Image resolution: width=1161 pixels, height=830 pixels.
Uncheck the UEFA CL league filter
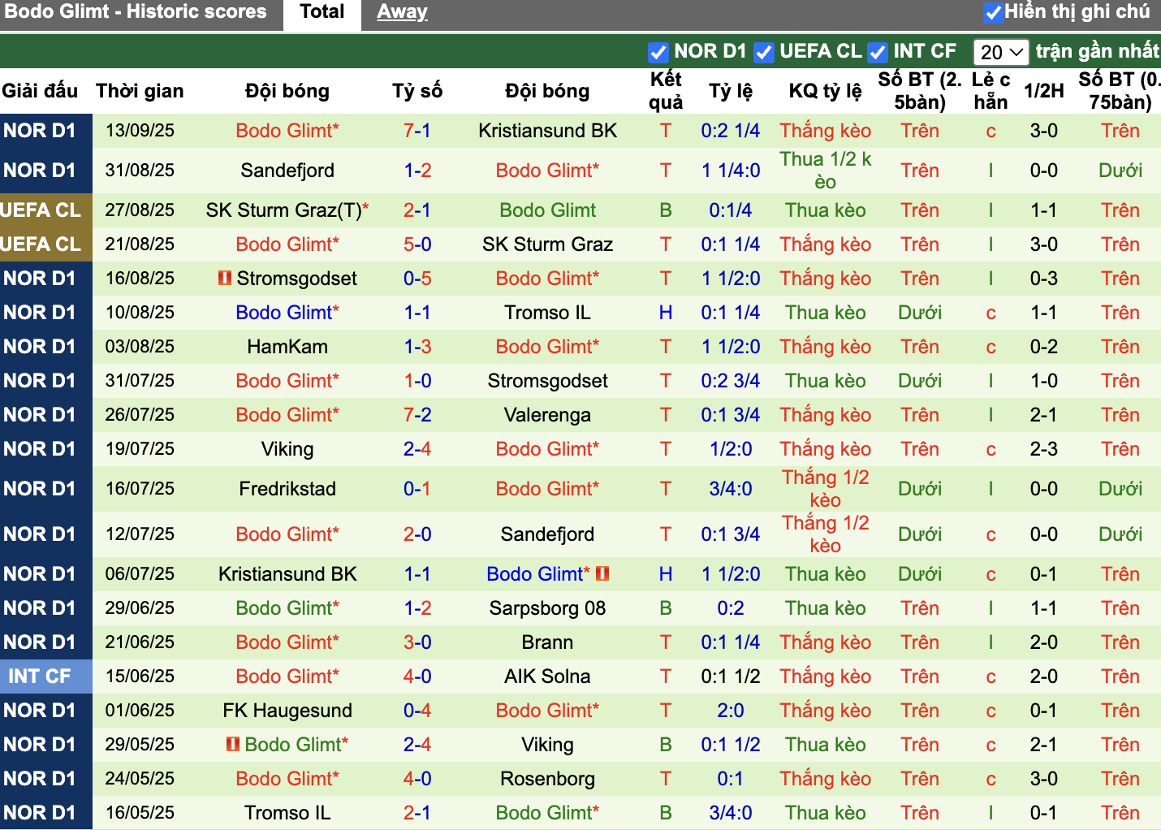[x=763, y=52]
